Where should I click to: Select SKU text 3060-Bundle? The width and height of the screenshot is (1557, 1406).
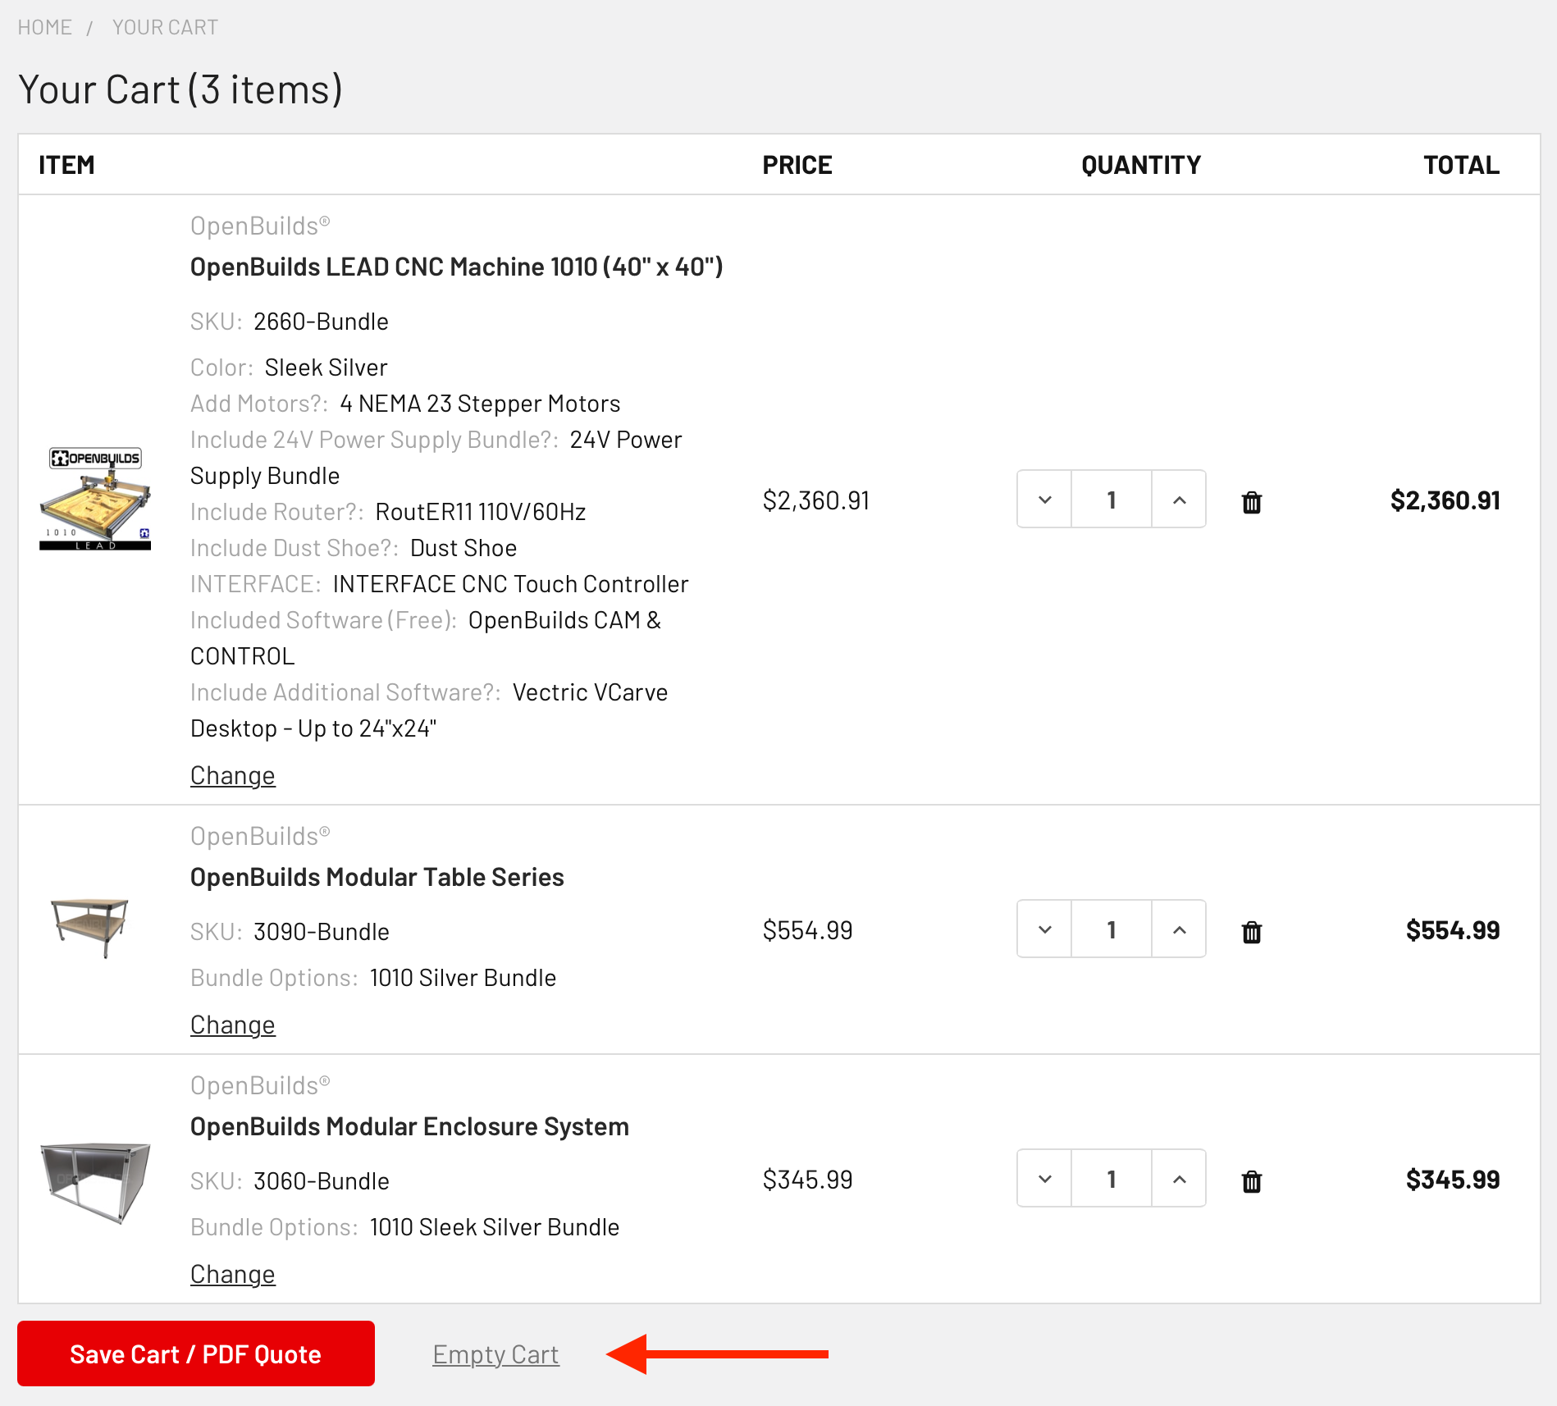(x=321, y=1181)
